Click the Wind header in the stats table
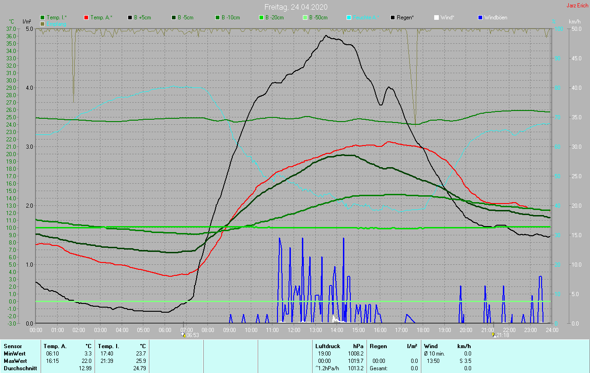 [x=431, y=346]
